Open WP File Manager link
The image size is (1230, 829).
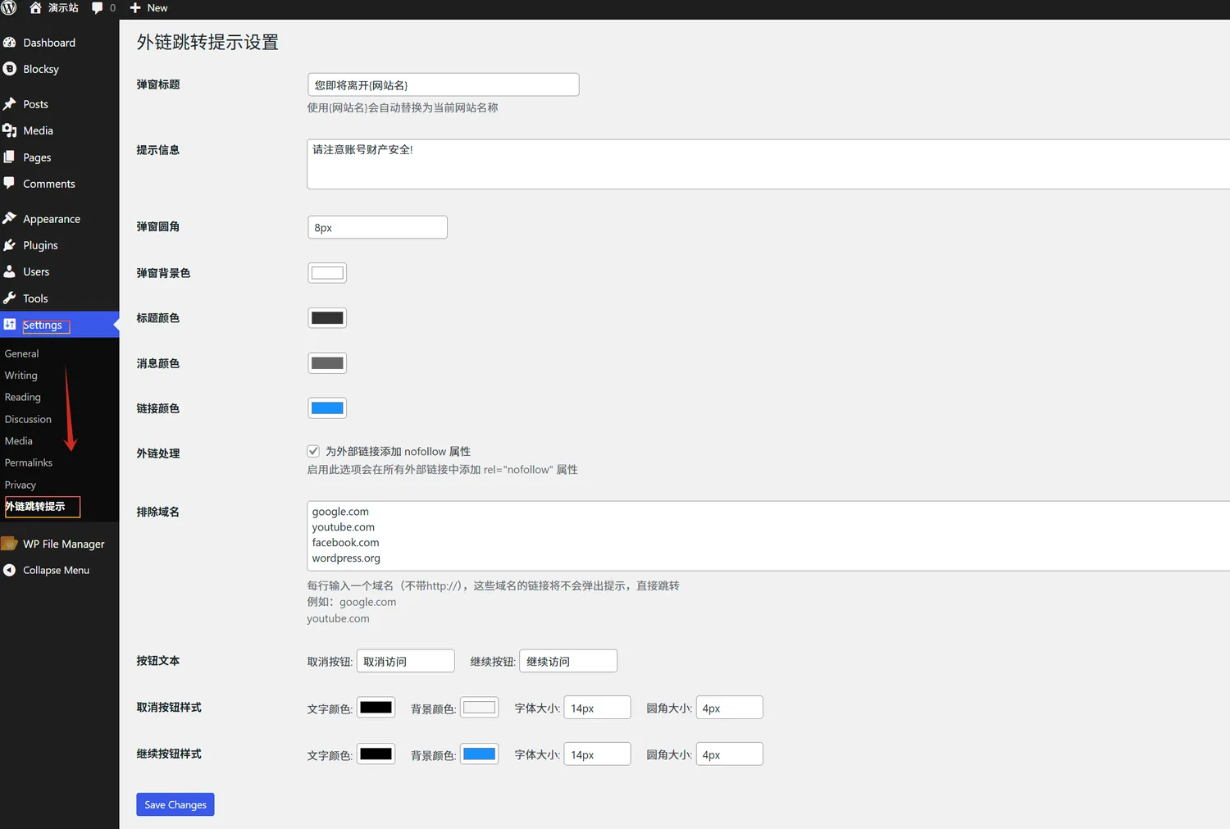64,544
